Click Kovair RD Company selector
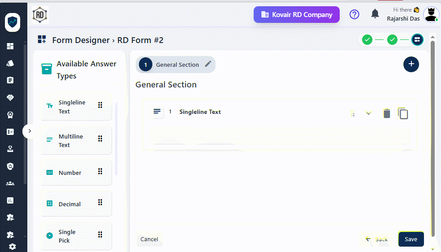 point(297,15)
